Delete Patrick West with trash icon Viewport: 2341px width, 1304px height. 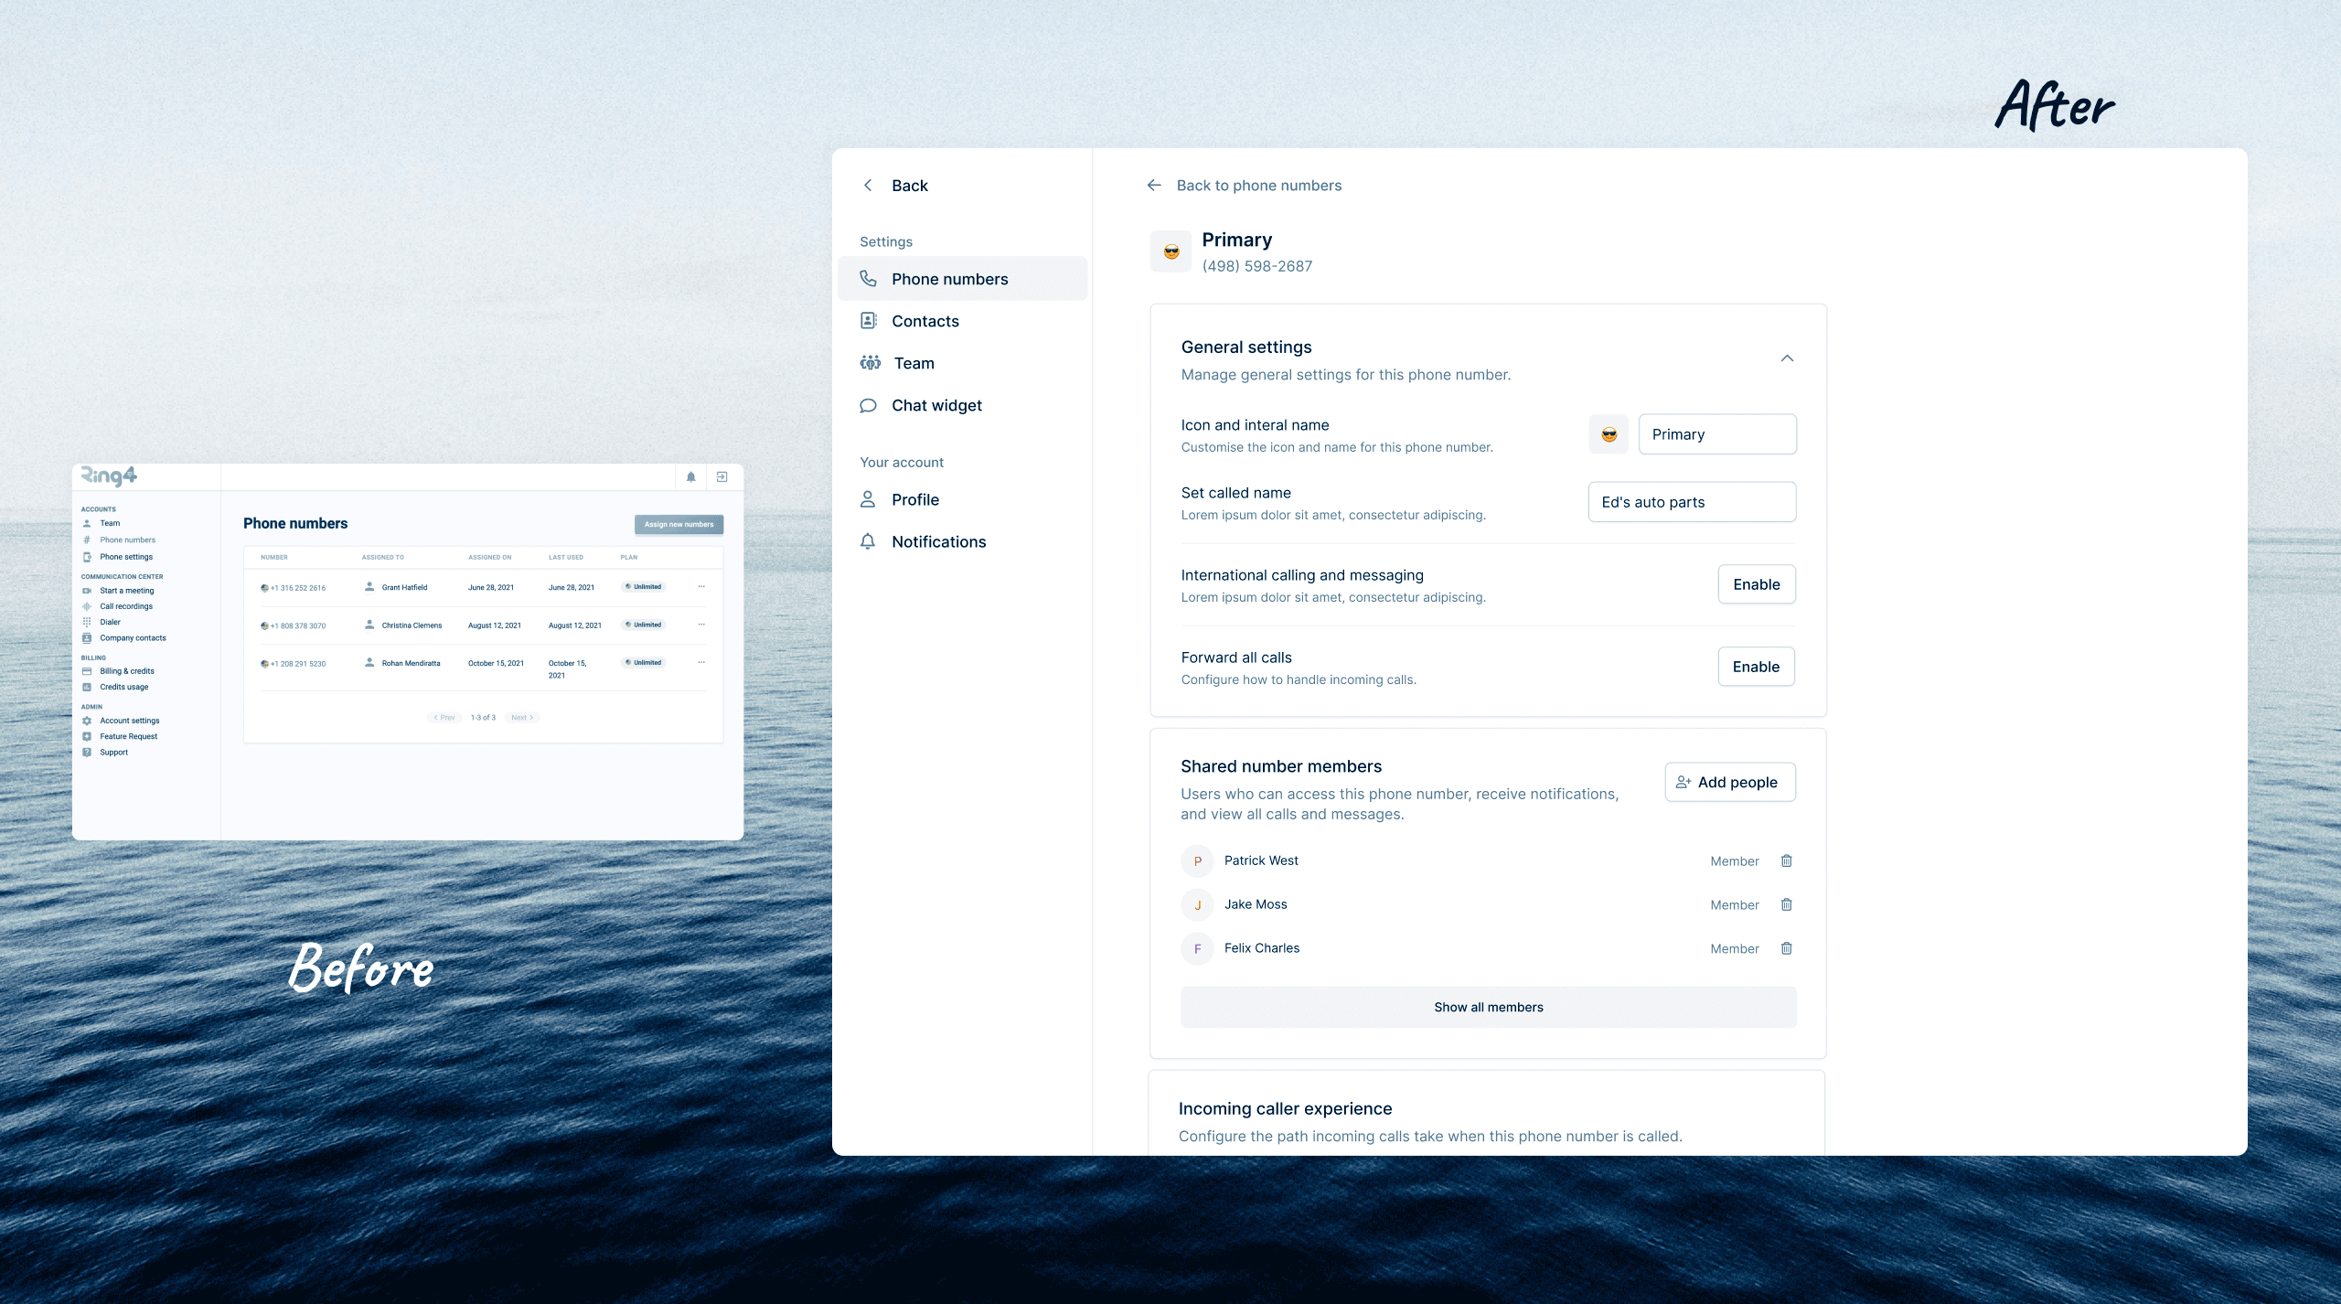point(1786,860)
